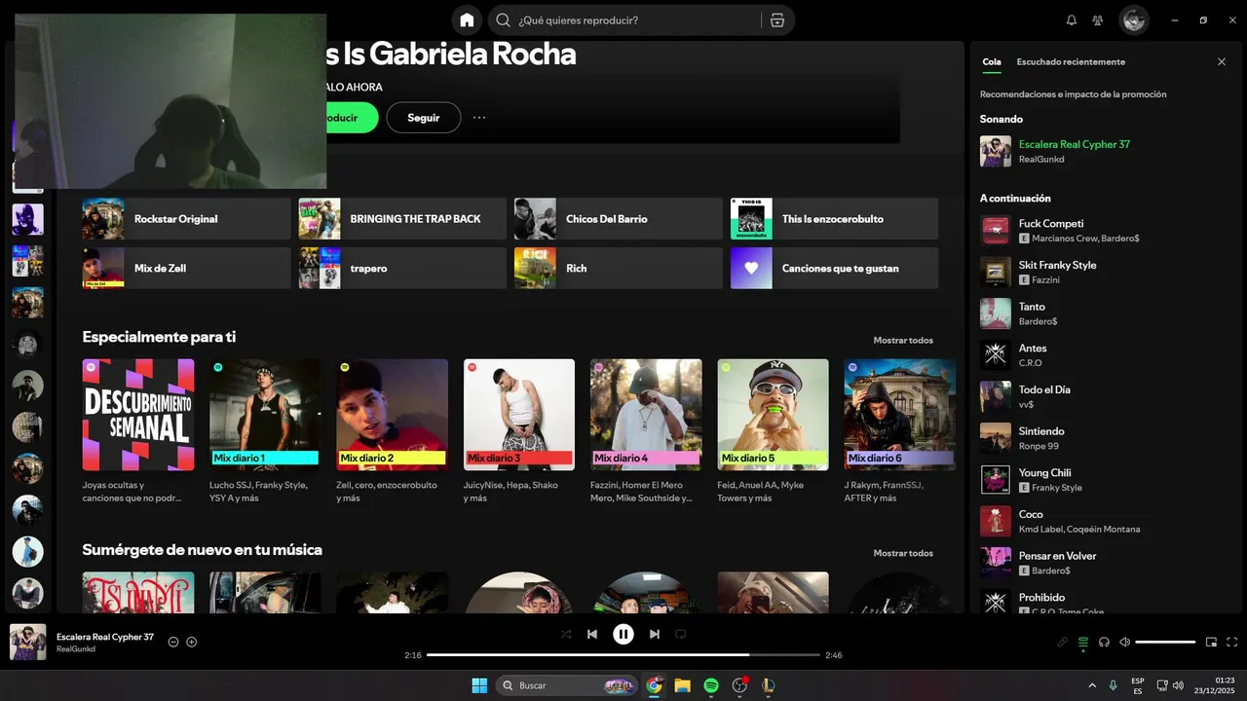Open the ESP language selector

point(1138,685)
